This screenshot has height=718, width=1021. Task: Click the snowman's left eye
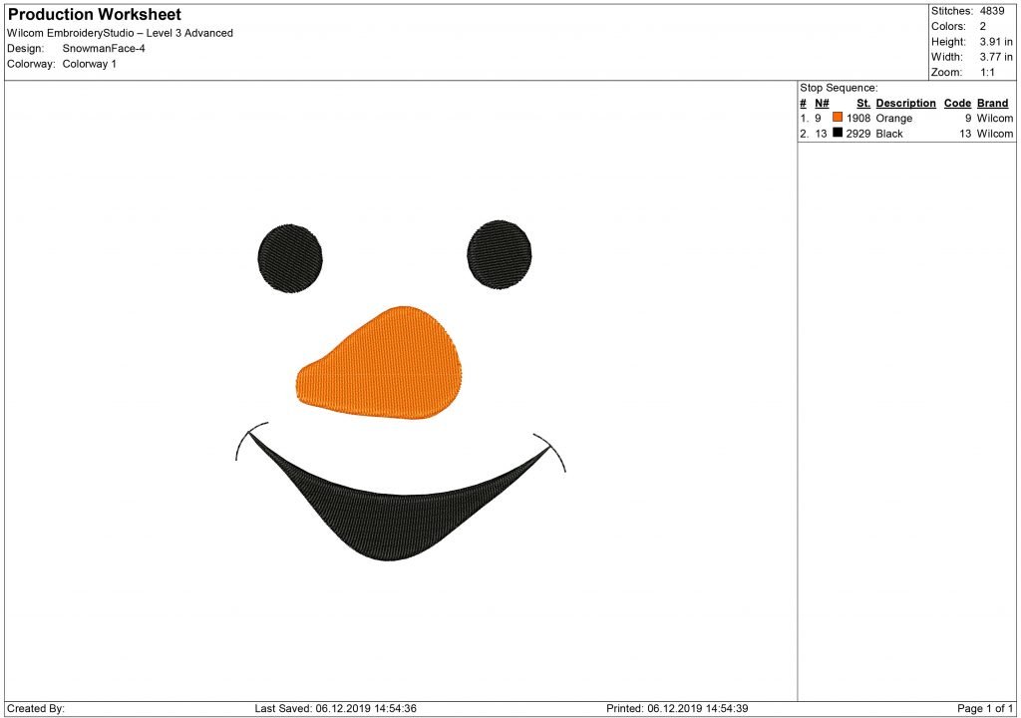(290, 257)
